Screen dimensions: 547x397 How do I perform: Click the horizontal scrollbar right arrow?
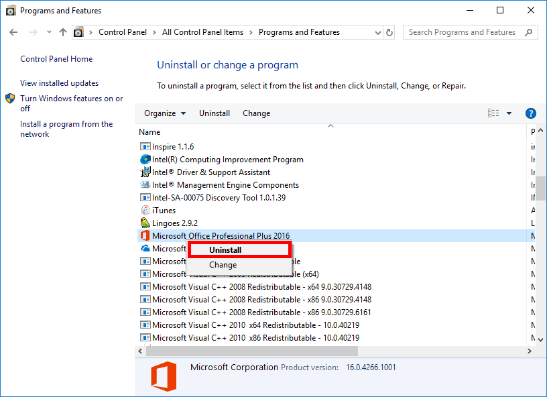[x=530, y=351]
